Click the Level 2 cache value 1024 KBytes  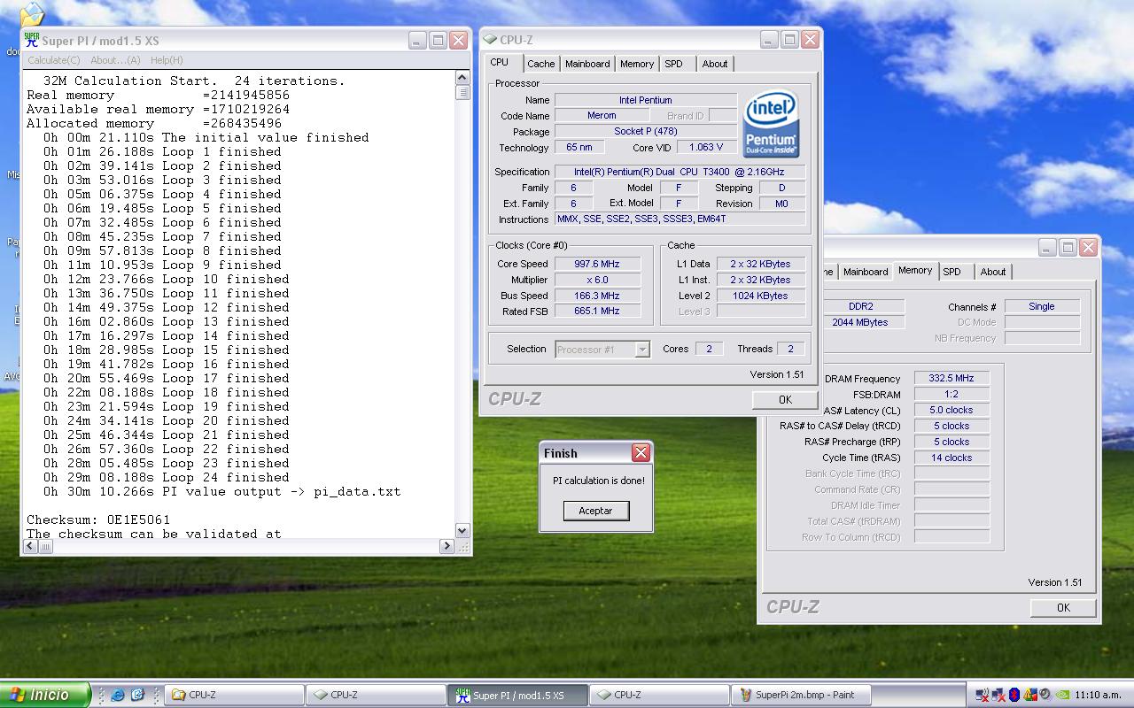coord(760,296)
